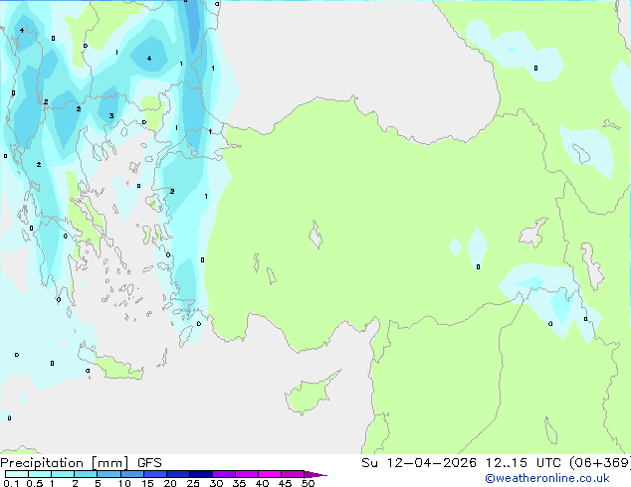Pick the 5–10 mm legend color swatch
Image resolution: width=631 pixels, height=487 pixels.
tap(108, 474)
